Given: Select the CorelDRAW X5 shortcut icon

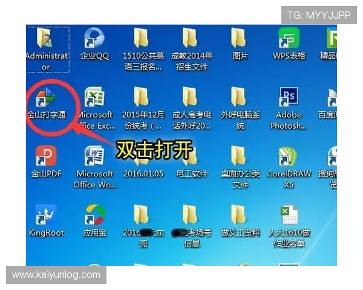Looking at the screenshot, I should [x=289, y=156].
